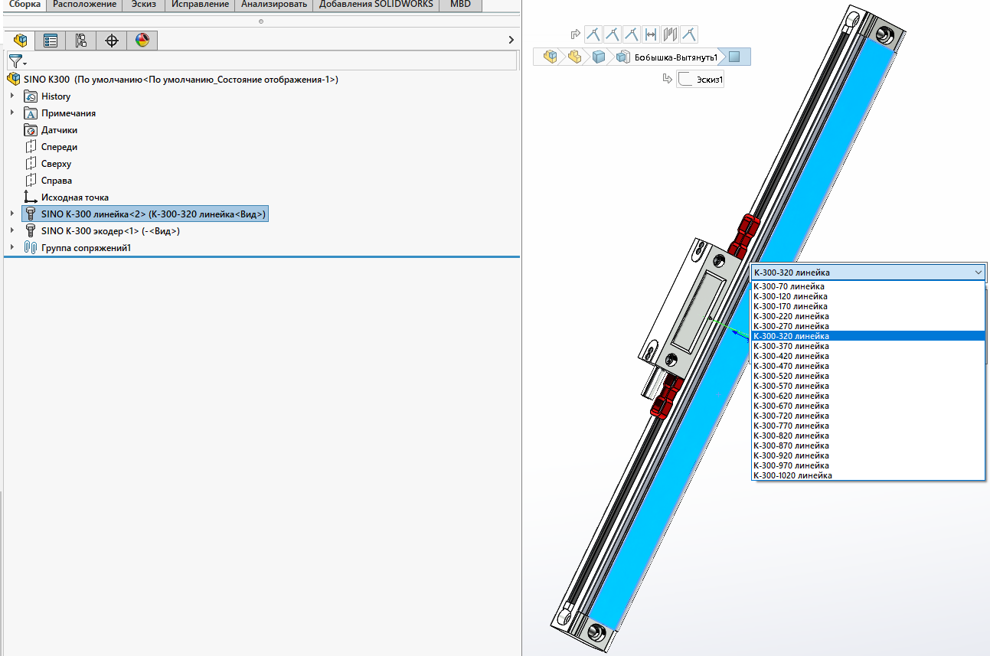Pick K-300-420 линейка configuration
This screenshot has height=656, width=990.
(x=868, y=356)
